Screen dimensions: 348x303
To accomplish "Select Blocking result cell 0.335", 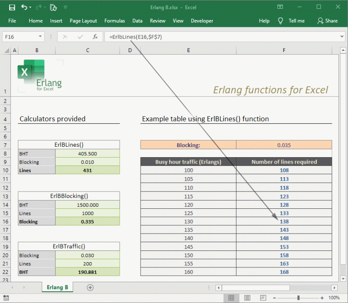I will pyautogui.click(x=87, y=222).
